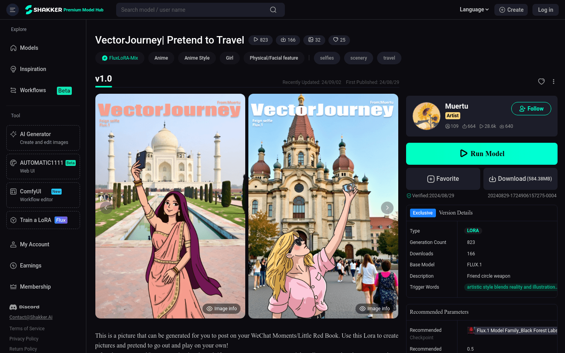Go to My Account

(x=43, y=244)
